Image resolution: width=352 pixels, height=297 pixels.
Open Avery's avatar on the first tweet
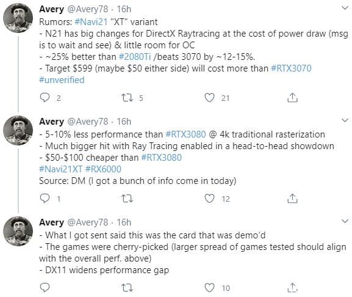(18, 18)
